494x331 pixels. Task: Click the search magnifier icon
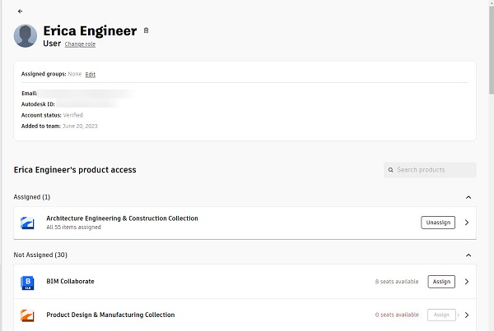pos(390,170)
